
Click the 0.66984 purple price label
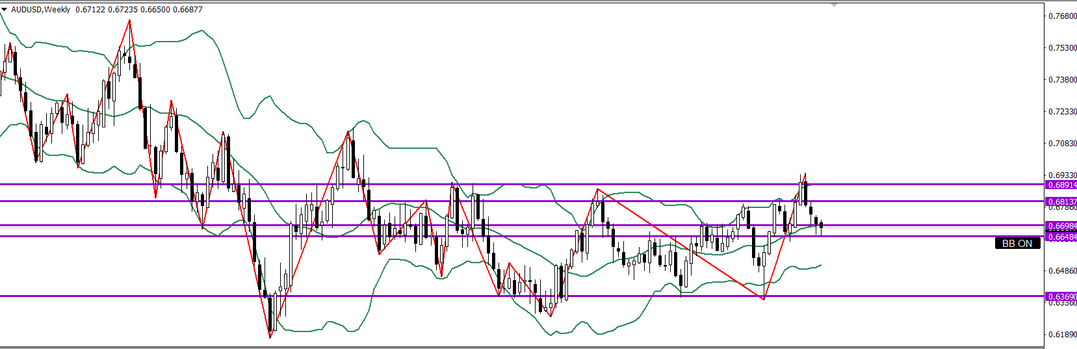[x=1061, y=226]
